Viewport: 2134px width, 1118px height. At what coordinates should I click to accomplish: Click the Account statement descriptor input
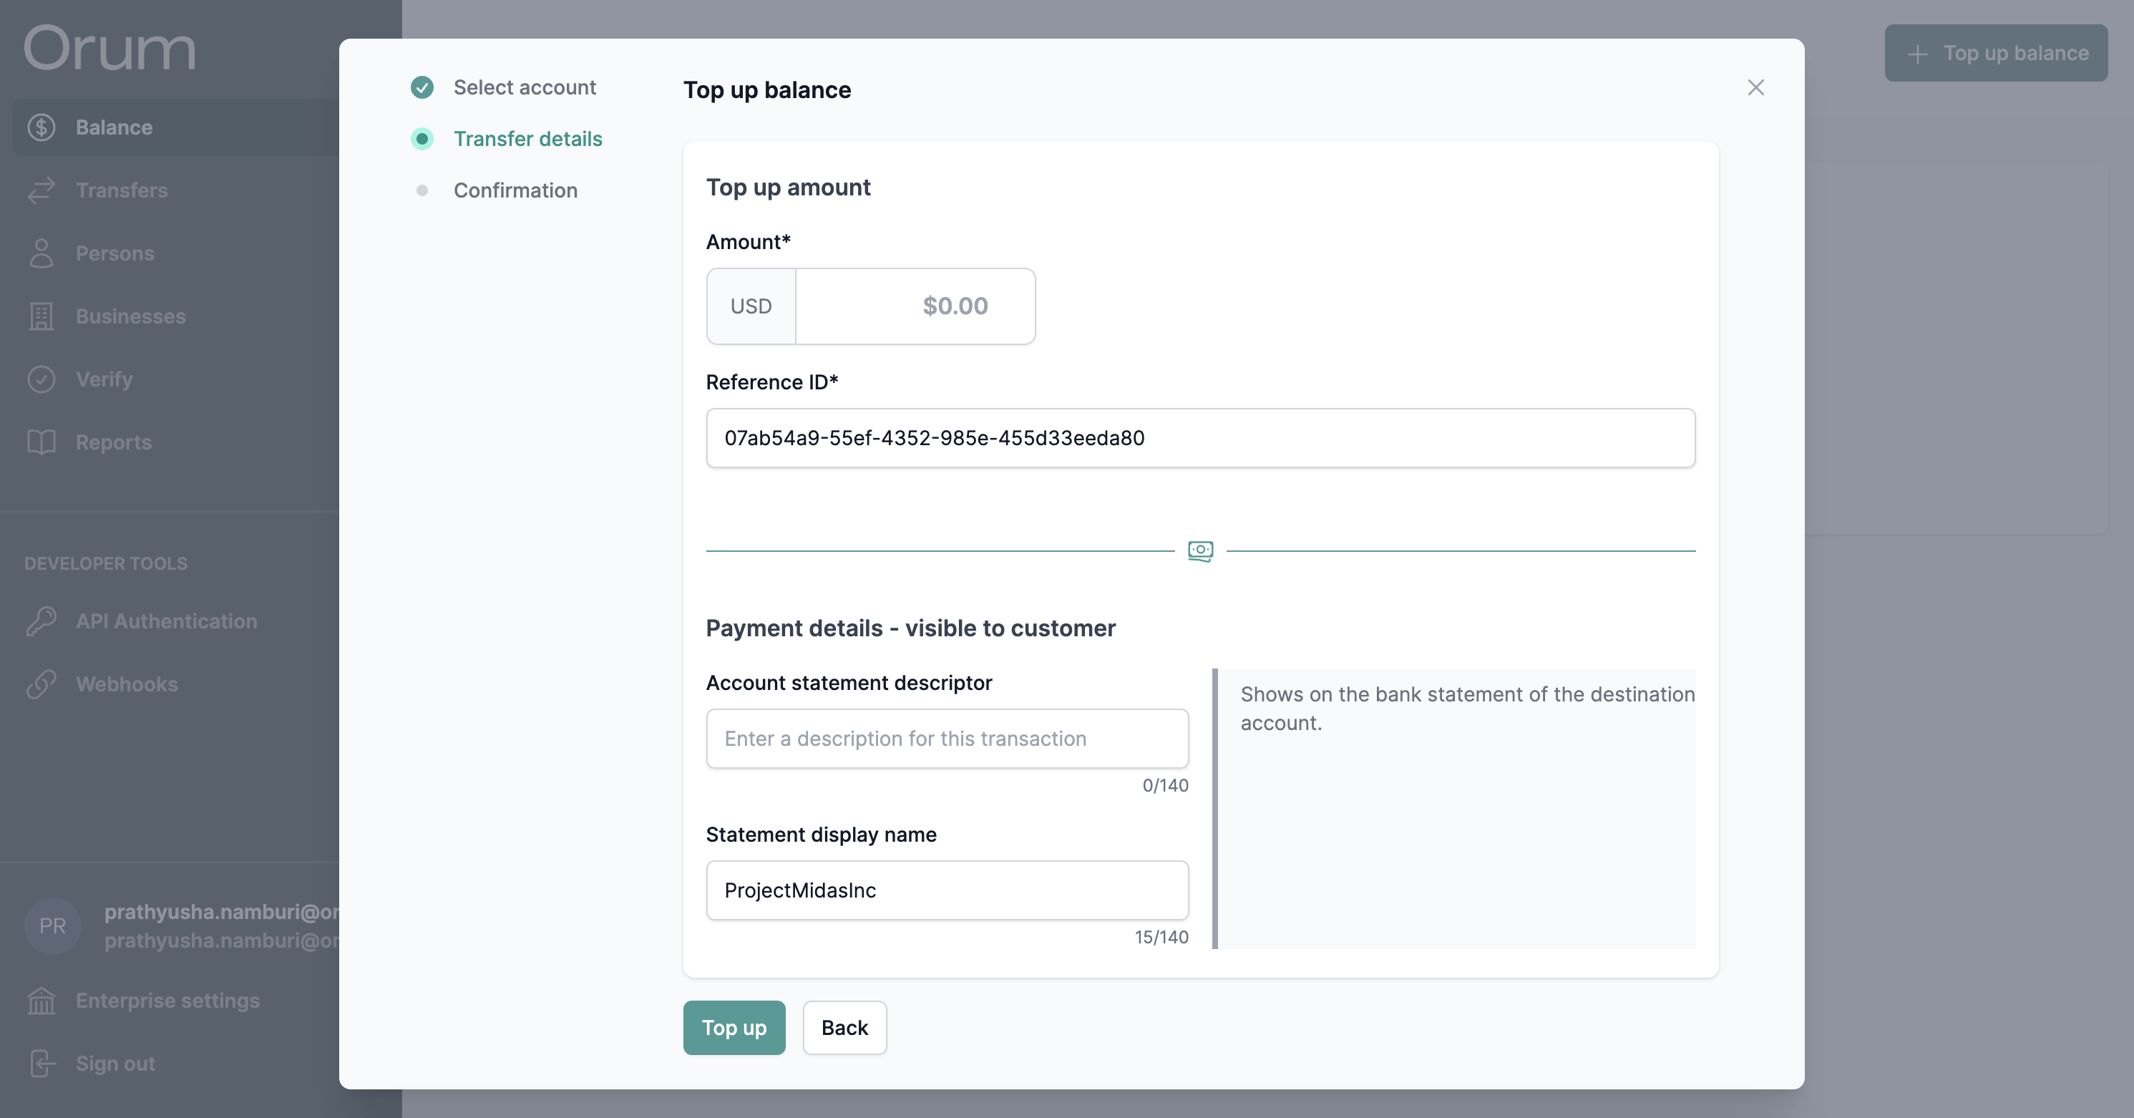point(946,739)
